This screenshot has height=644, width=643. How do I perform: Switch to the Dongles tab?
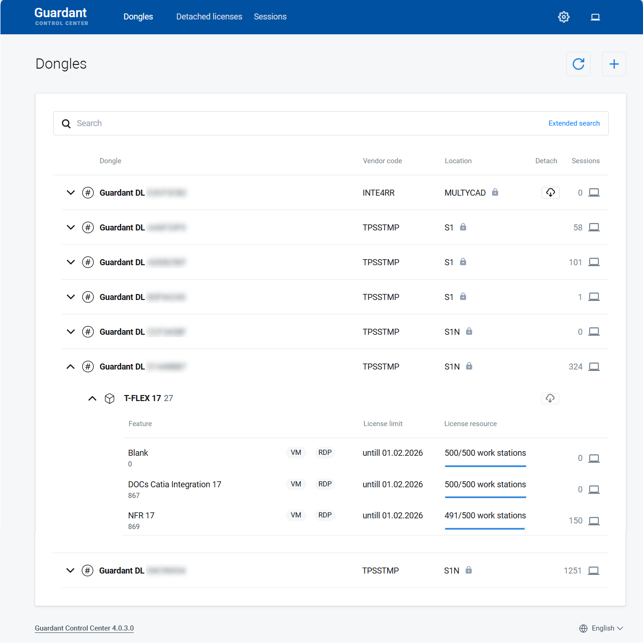click(x=138, y=17)
